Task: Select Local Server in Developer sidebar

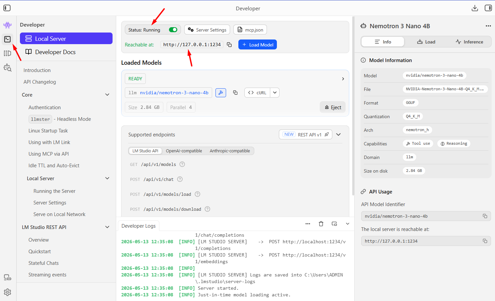Action: [66, 38]
